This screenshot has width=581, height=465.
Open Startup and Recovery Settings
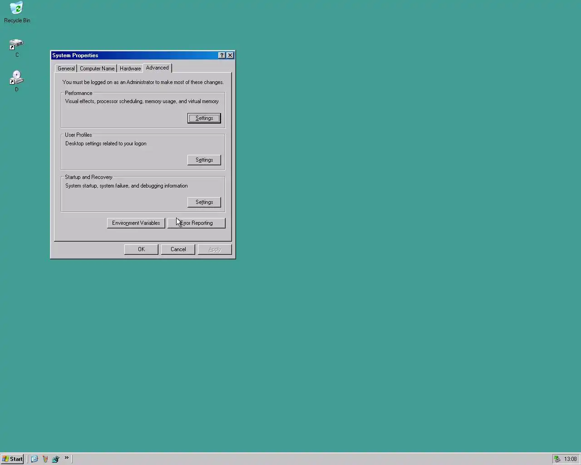(204, 202)
